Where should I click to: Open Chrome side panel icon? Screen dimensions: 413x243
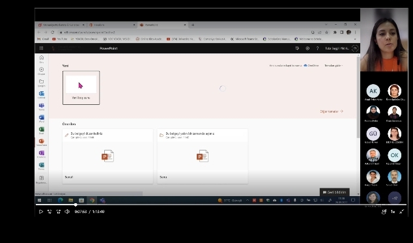tap(341, 32)
